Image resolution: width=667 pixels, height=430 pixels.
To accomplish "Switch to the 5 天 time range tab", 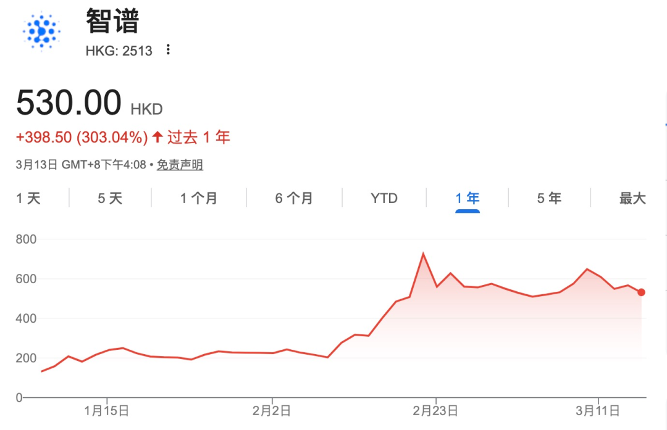I will pos(108,198).
